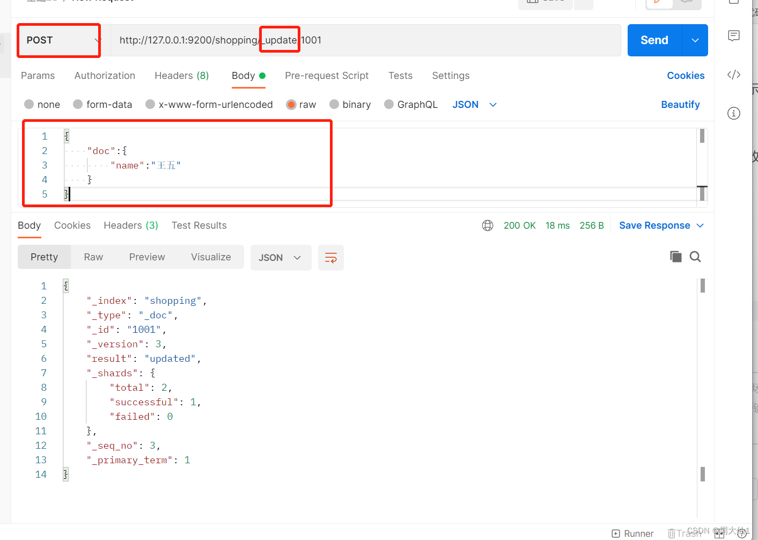The width and height of the screenshot is (758, 540).
Task: Click the blue Send button
Action: tap(654, 40)
